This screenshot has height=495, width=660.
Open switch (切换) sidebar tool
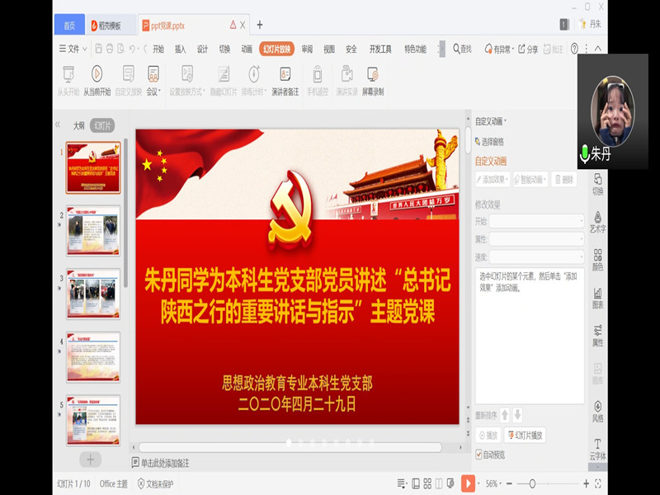pos(597,184)
